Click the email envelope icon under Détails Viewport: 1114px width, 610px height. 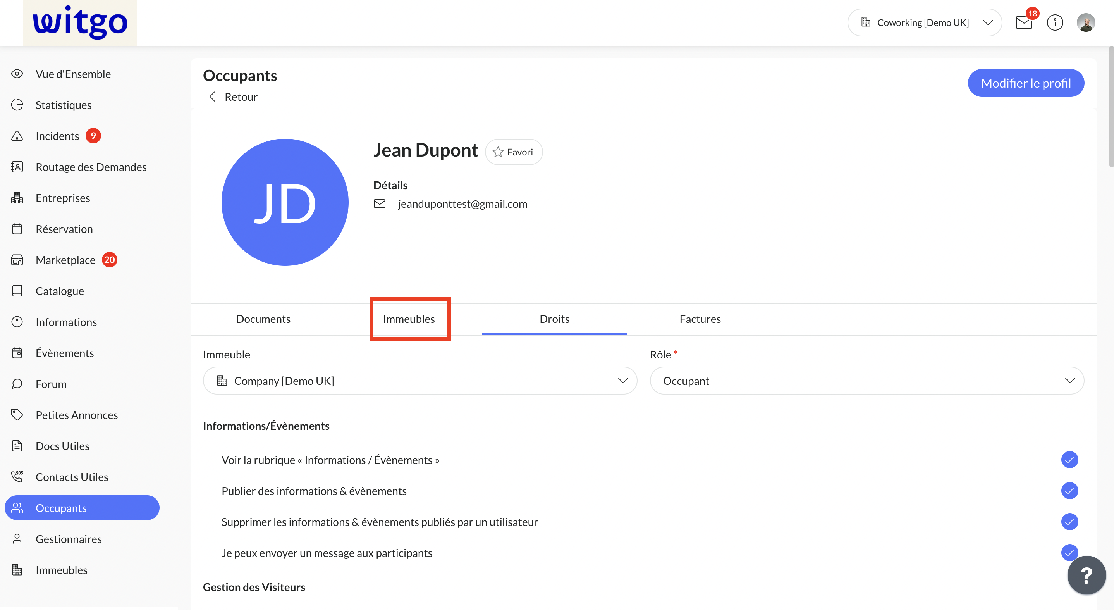(x=379, y=204)
